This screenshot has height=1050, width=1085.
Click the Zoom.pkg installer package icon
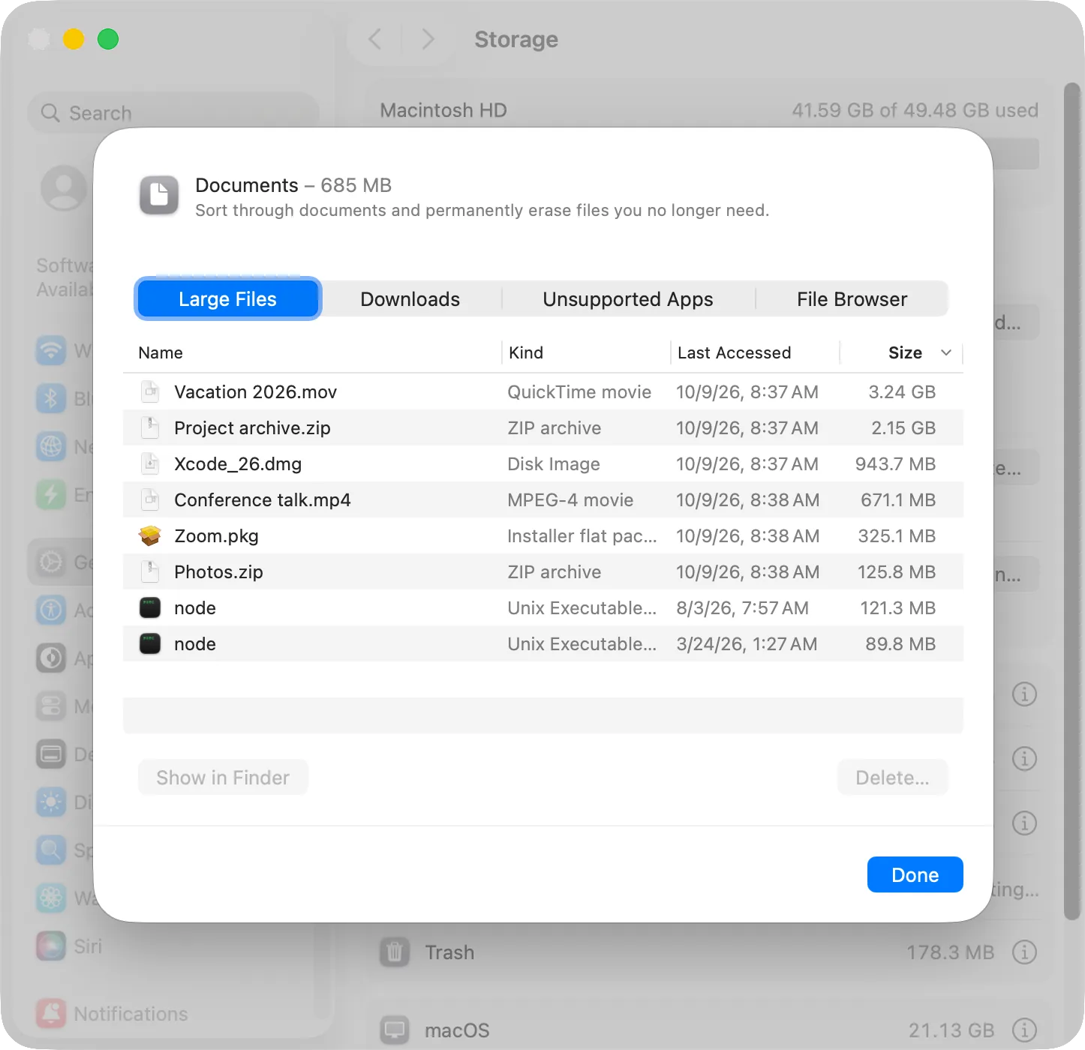[x=150, y=535]
